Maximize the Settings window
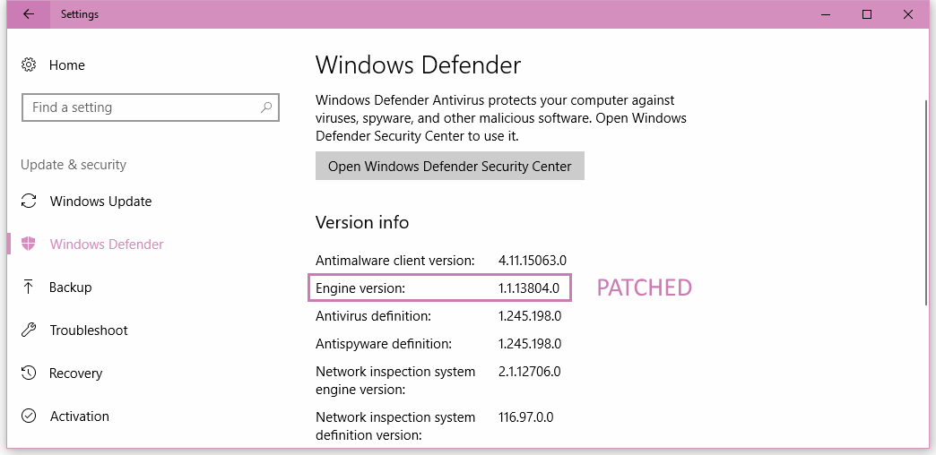Screen dimensions: 936x455 click(x=867, y=14)
